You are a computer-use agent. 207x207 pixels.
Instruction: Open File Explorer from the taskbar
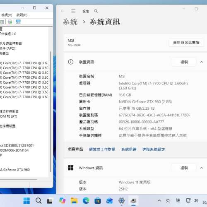pos(74,200)
